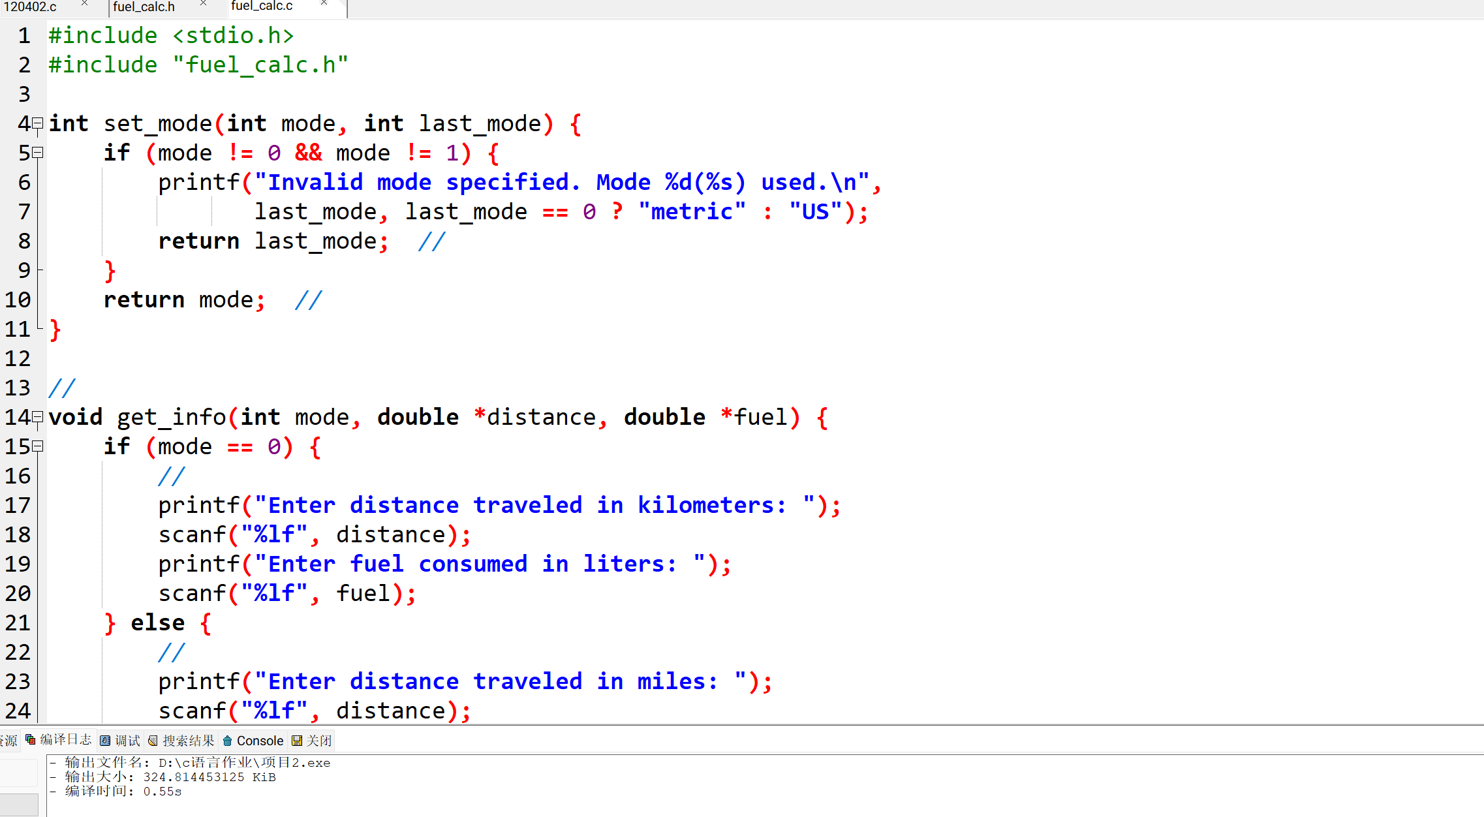This screenshot has width=1484, height=817.
Task: Close the 120402.c tab with its X
Action: (x=85, y=4)
